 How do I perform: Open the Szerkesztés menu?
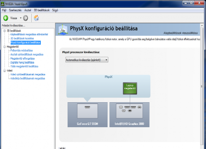point(15,10)
